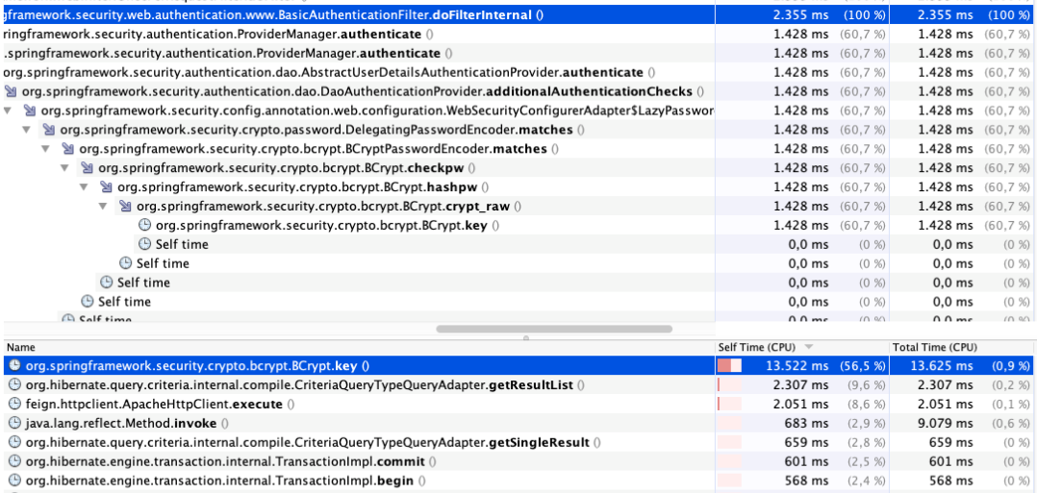The height and width of the screenshot is (493, 1037).
Task: Select the DelegatingPasswordEncoder.matches row
Action: tap(518, 130)
